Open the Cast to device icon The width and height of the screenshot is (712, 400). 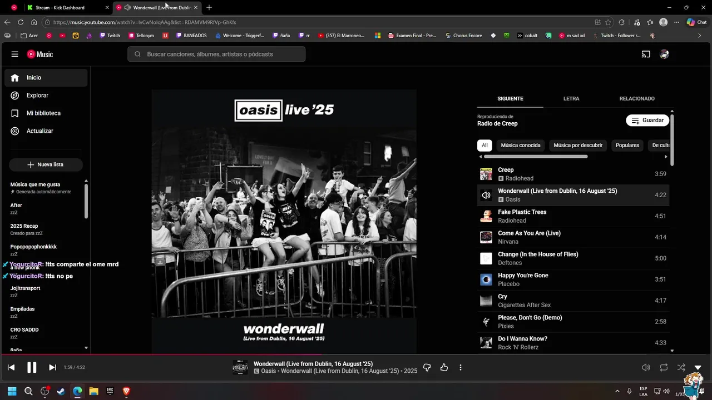646,54
